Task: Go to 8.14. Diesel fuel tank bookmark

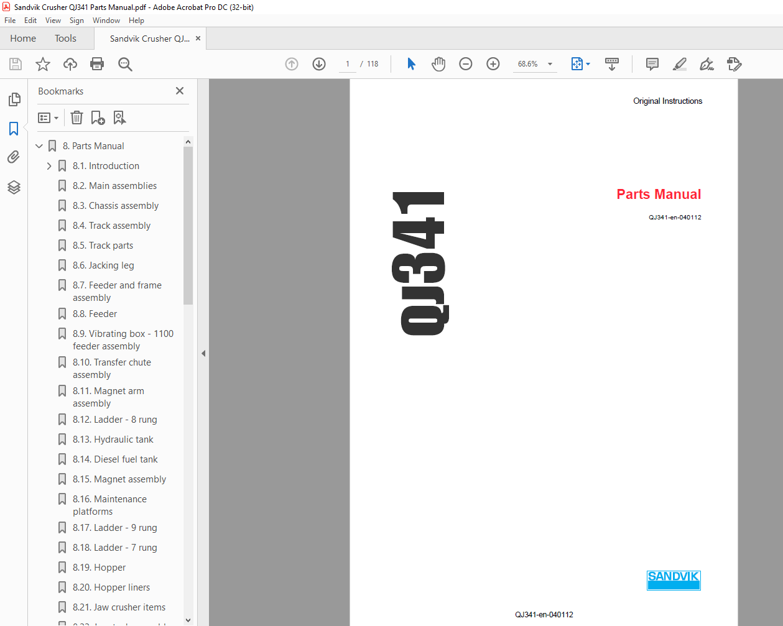Action: [x=115, y=459]
